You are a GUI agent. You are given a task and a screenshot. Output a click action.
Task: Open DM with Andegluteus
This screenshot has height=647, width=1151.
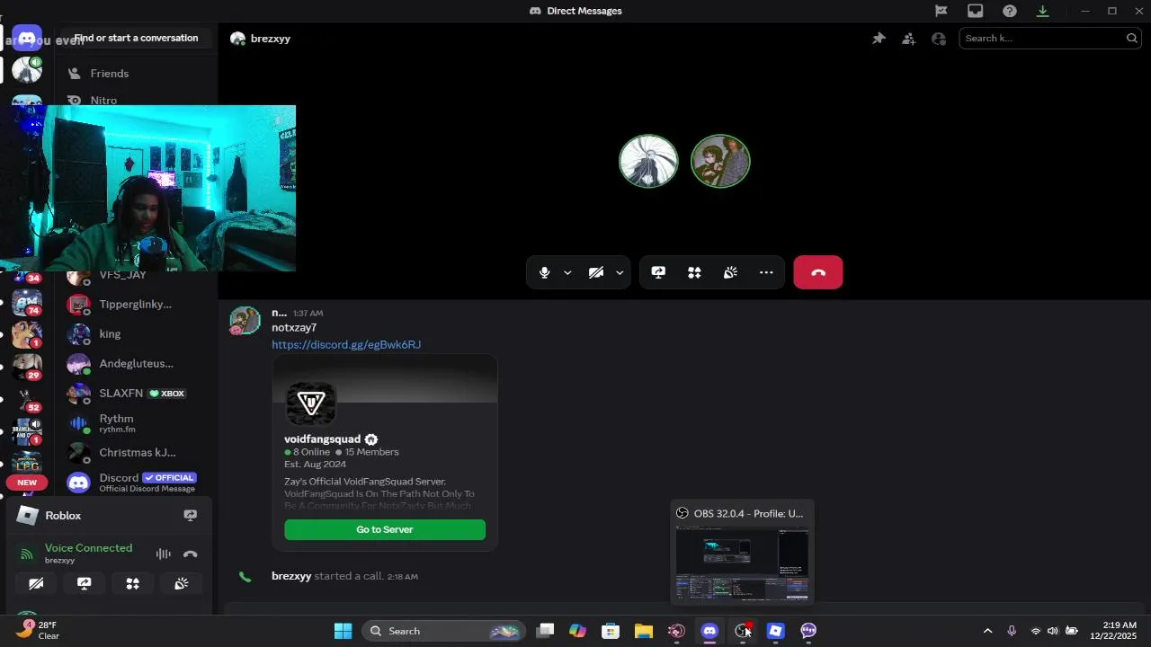(137, 363)
